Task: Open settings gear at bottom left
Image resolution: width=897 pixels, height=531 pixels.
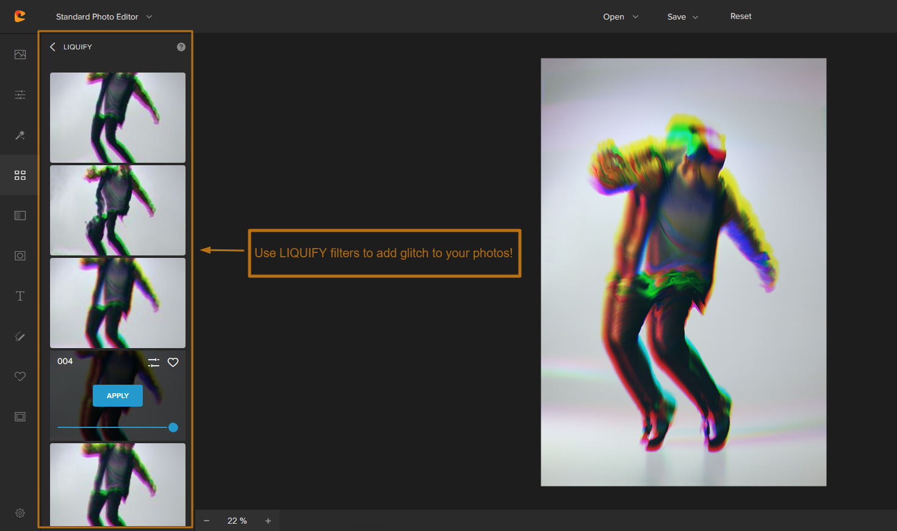Action: [20, 513]
